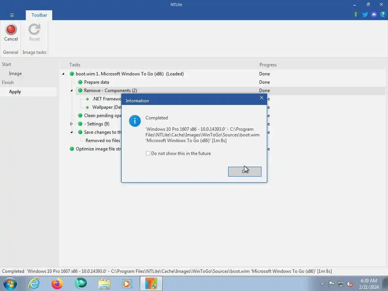Viewport: 388px width, 291px height.
Task: Click the blue Help question mark icon
Action: click(383, 14)
